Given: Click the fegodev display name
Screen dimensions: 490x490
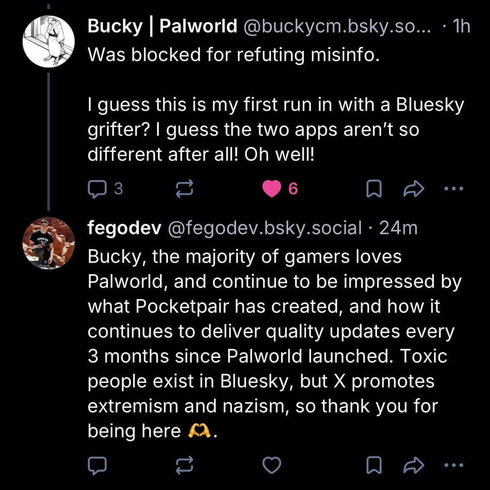Looking at the screenshot, I should click(x=124, y=228).
